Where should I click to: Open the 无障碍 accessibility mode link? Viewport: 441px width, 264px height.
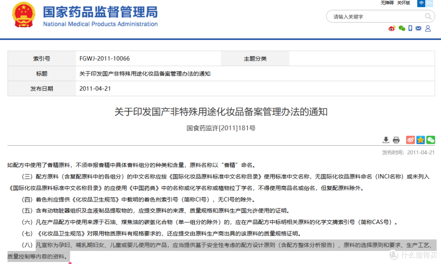pyautogui.click(x=387, y=3)
